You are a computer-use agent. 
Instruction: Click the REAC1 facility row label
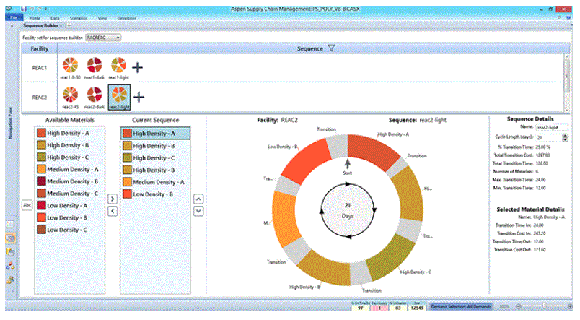(39, 68)
